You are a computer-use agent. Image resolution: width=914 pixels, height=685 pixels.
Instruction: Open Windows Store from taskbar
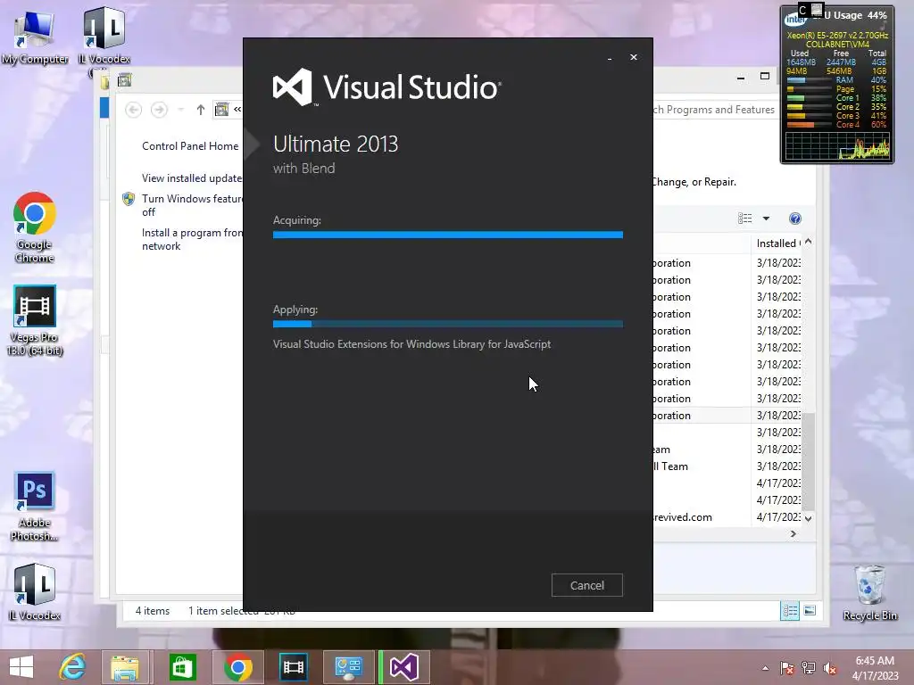click(182, 667)
